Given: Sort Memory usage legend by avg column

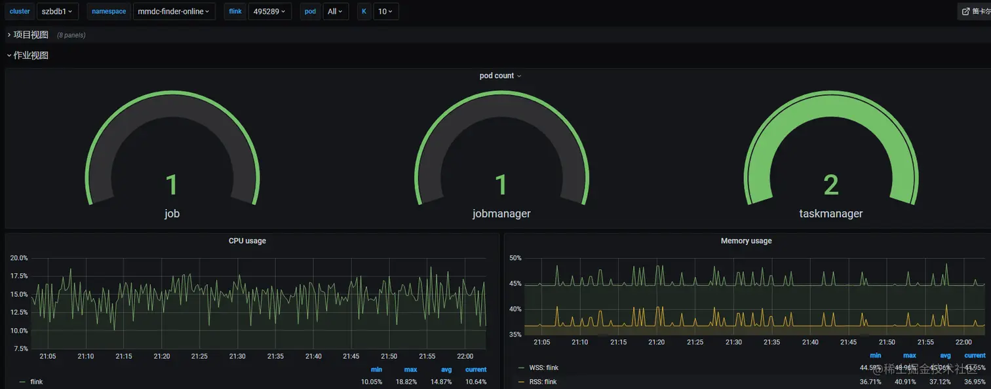Looking at the screenshot, I should (x=945, y=356).
